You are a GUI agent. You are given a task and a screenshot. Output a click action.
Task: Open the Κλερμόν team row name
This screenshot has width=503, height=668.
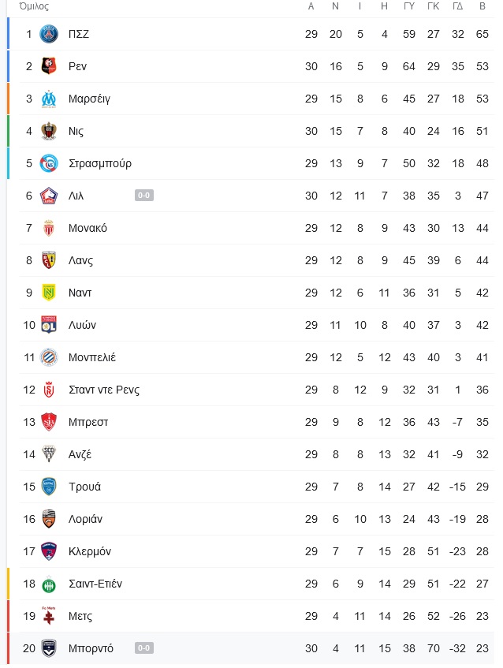pos(89,551)
